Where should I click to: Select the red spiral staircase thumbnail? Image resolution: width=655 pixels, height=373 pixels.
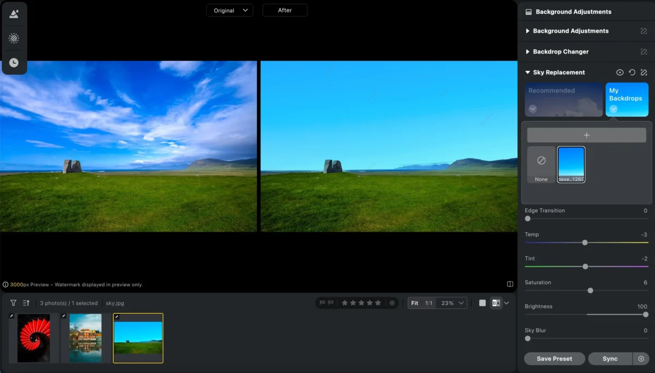(33, 338)
